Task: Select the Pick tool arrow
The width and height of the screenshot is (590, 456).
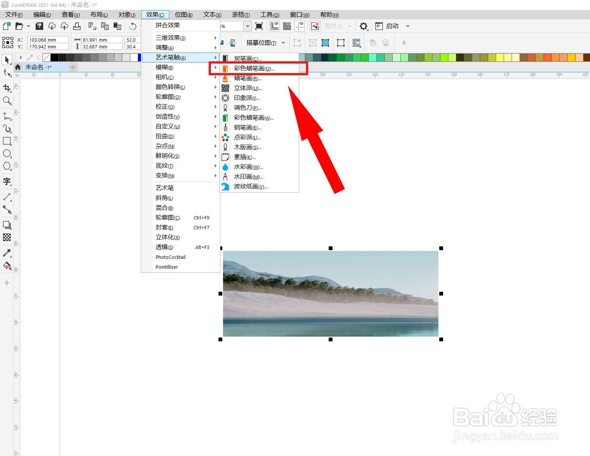Action: [x=7, y=60]
